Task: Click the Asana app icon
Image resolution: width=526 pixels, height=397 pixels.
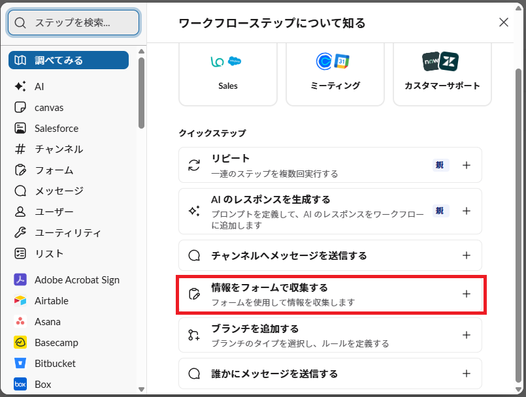Action: pos(20,321)
